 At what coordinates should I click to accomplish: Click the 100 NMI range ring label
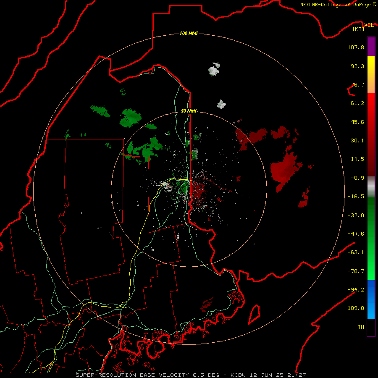189,33
